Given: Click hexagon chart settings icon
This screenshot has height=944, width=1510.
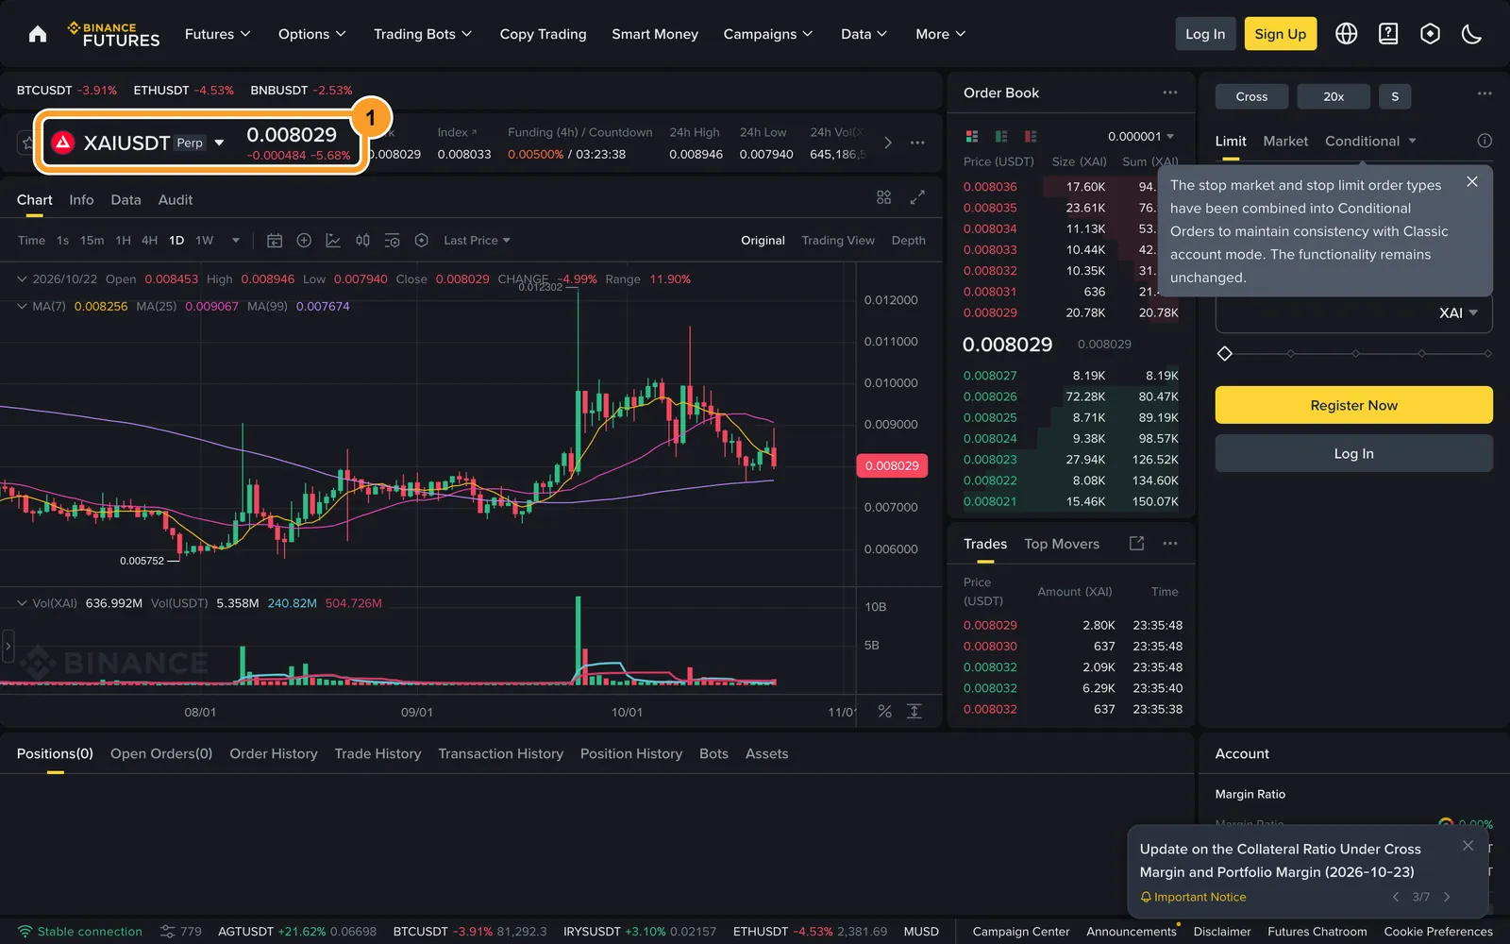Looking at the screenshot, I should pyautogui.click(x=422, y=241).
